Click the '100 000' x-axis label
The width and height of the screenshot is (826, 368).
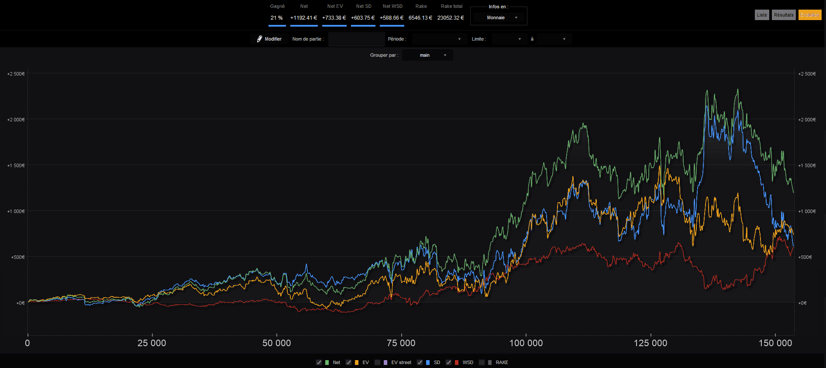point(526,343)
